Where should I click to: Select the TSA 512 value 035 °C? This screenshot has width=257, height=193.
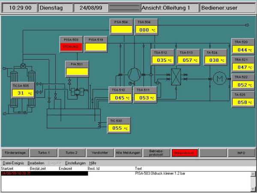(163, 60)
